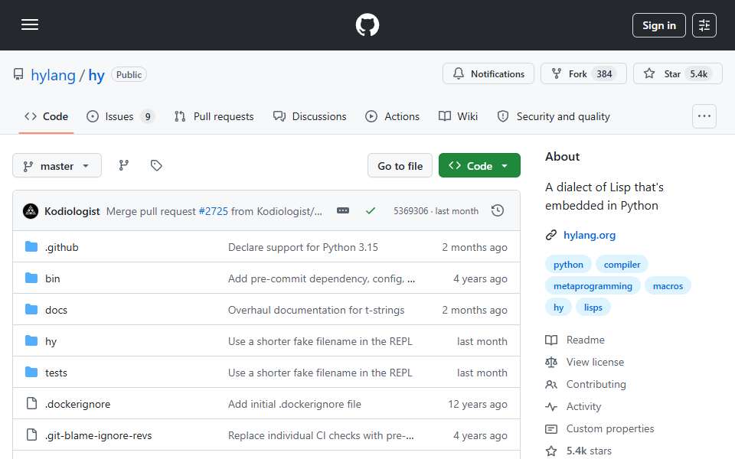Image resolution: width=735 pixels, height=459 pixels.
Task: Expand the commit message ellipsis
Action: [343, 211]
